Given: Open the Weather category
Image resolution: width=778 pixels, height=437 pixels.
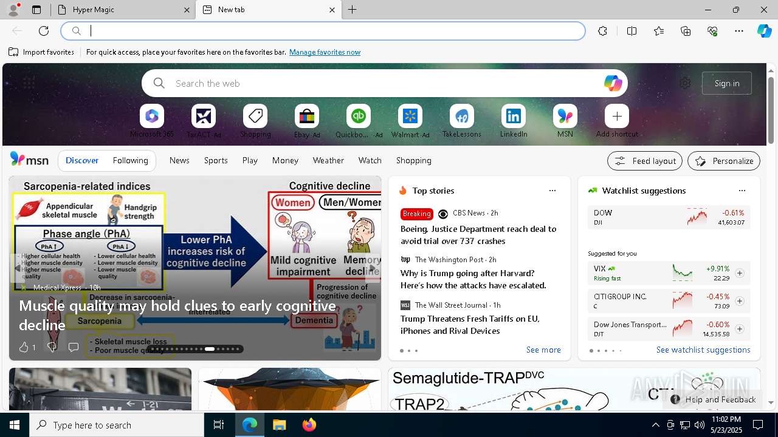Looking at the screenshot, I should pyautogui.click(x=328, y=160).
